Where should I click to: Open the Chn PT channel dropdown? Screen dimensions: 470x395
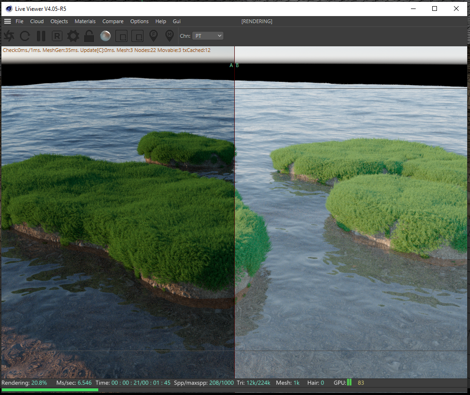pos(208,36)
